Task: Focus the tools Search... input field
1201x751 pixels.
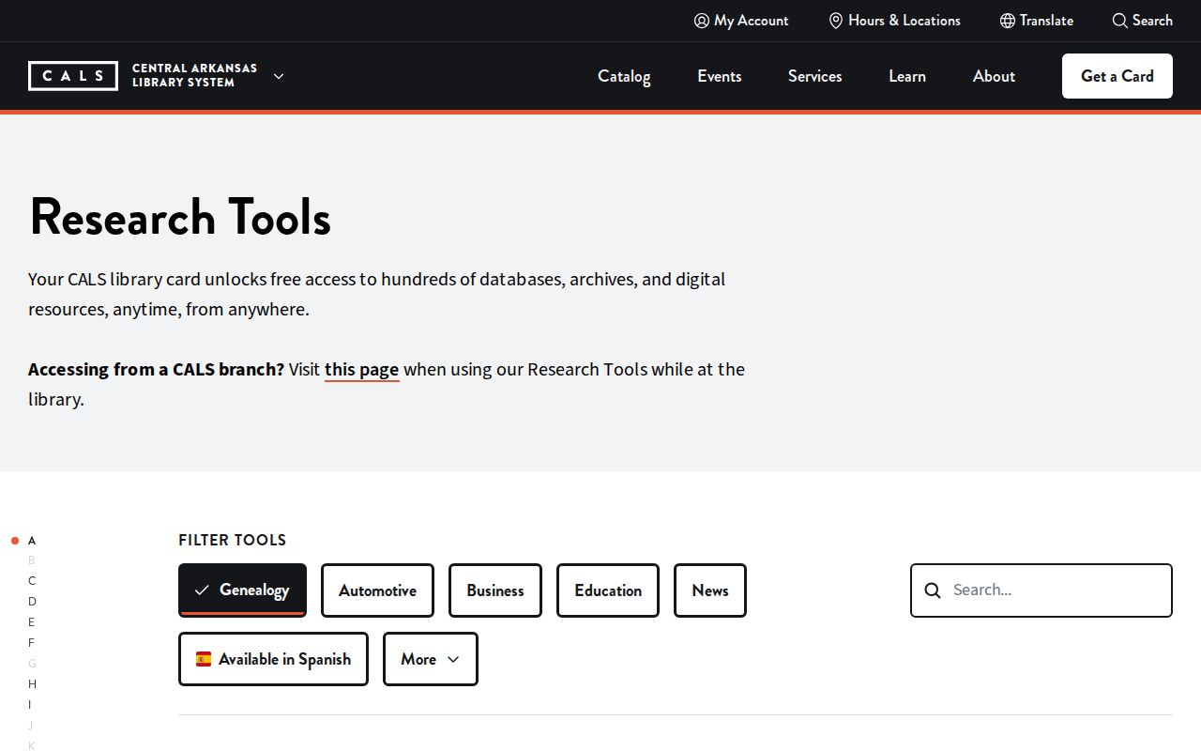Action: click(x=1041, y=590)
